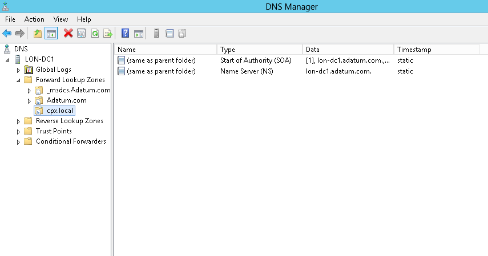
Task: Toggle the Show/Hide Action Pane icon
Action: point(139,33)
